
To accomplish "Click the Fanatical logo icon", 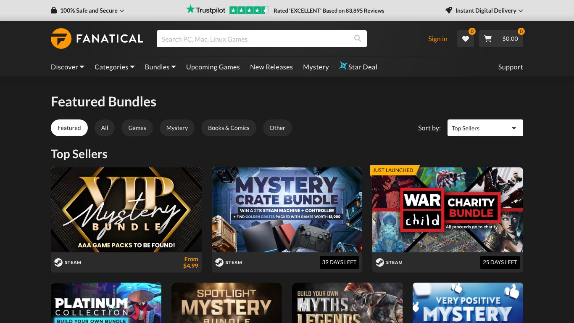I will tap(61, 39).
